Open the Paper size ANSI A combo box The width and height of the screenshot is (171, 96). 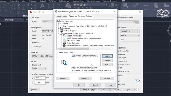pyautogui.click(x=42, y=56)
